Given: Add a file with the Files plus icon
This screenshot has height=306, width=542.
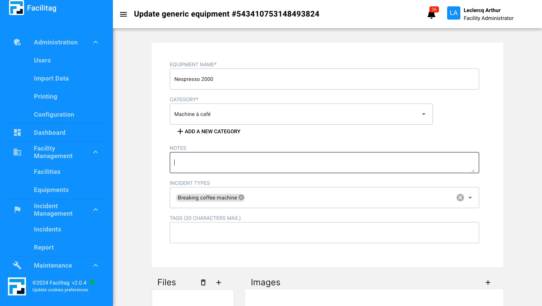Looking at the screenshot, I should [219, 282].
